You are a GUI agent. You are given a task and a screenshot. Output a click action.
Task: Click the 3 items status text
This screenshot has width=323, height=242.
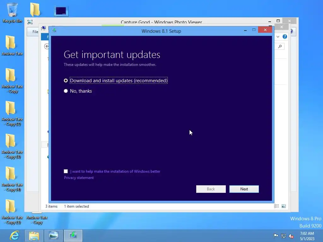click(x=51, y=206)
